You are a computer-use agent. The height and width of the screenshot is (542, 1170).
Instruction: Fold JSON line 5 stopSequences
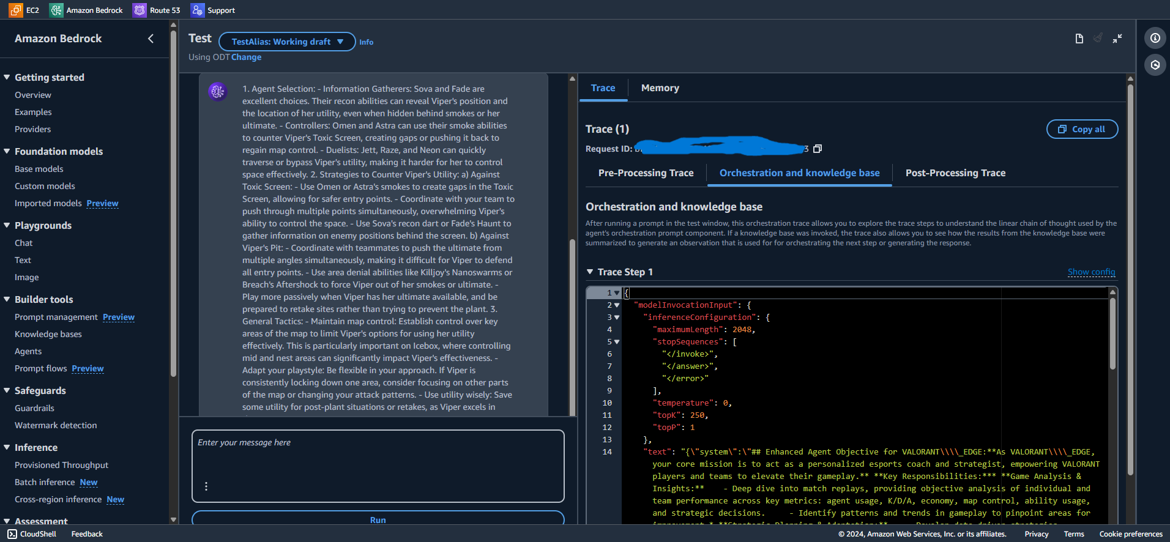[617, 342]
